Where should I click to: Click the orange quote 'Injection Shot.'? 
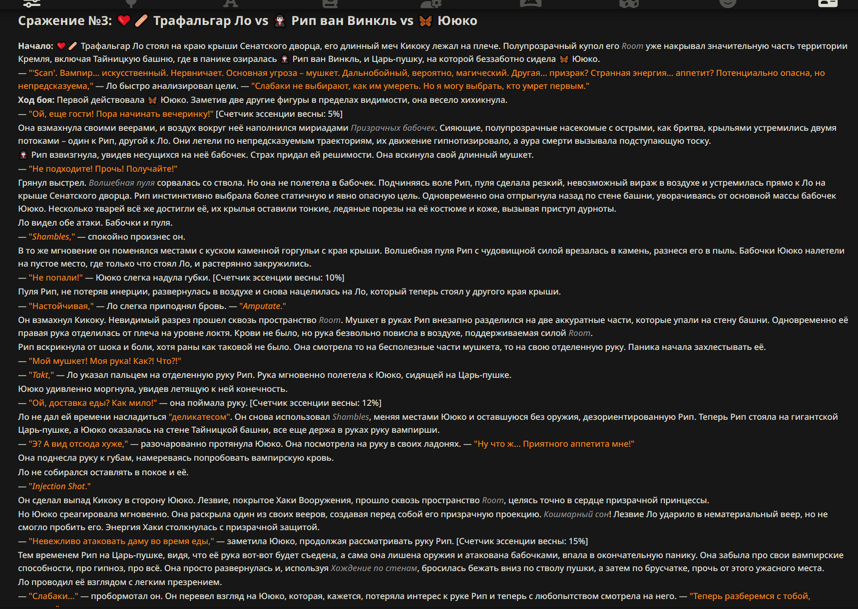[x=60, y=486]
